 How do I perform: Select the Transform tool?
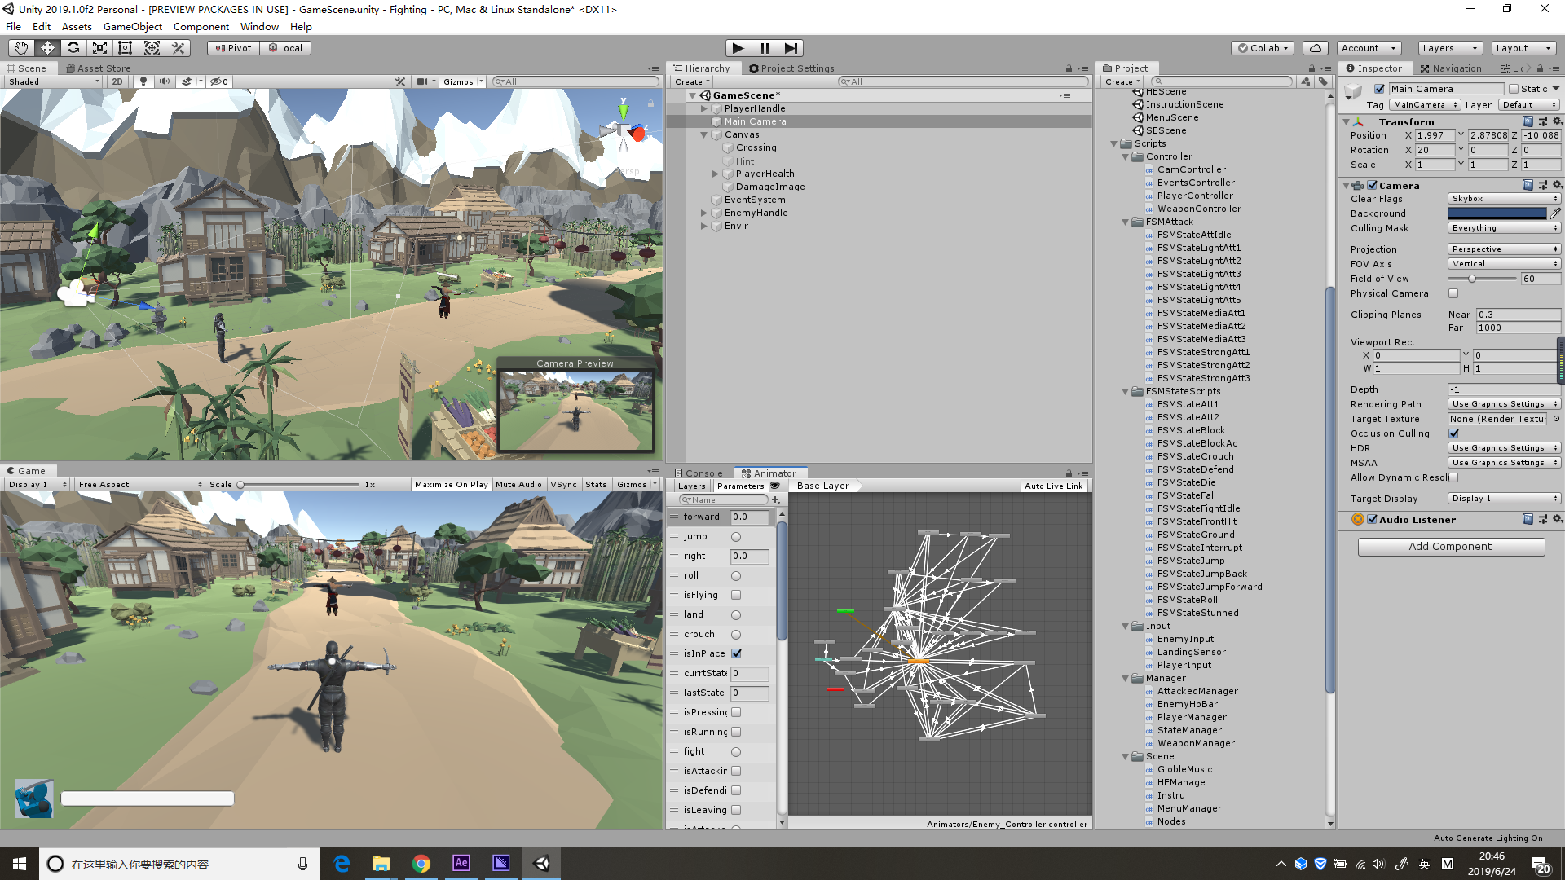[x=152, y=48]
